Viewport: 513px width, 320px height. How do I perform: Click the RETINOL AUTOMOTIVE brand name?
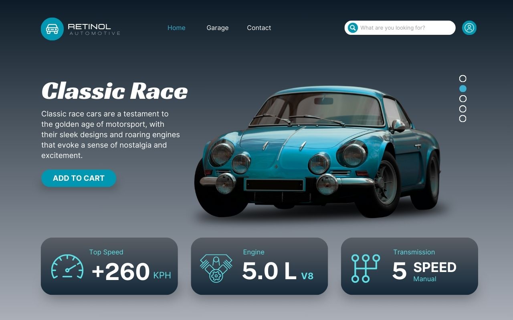[94, 29]
